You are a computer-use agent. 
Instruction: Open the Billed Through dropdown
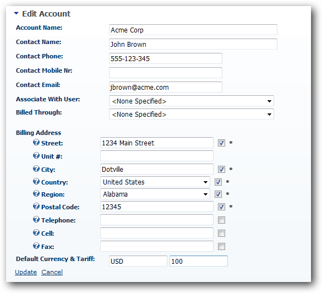192,114
